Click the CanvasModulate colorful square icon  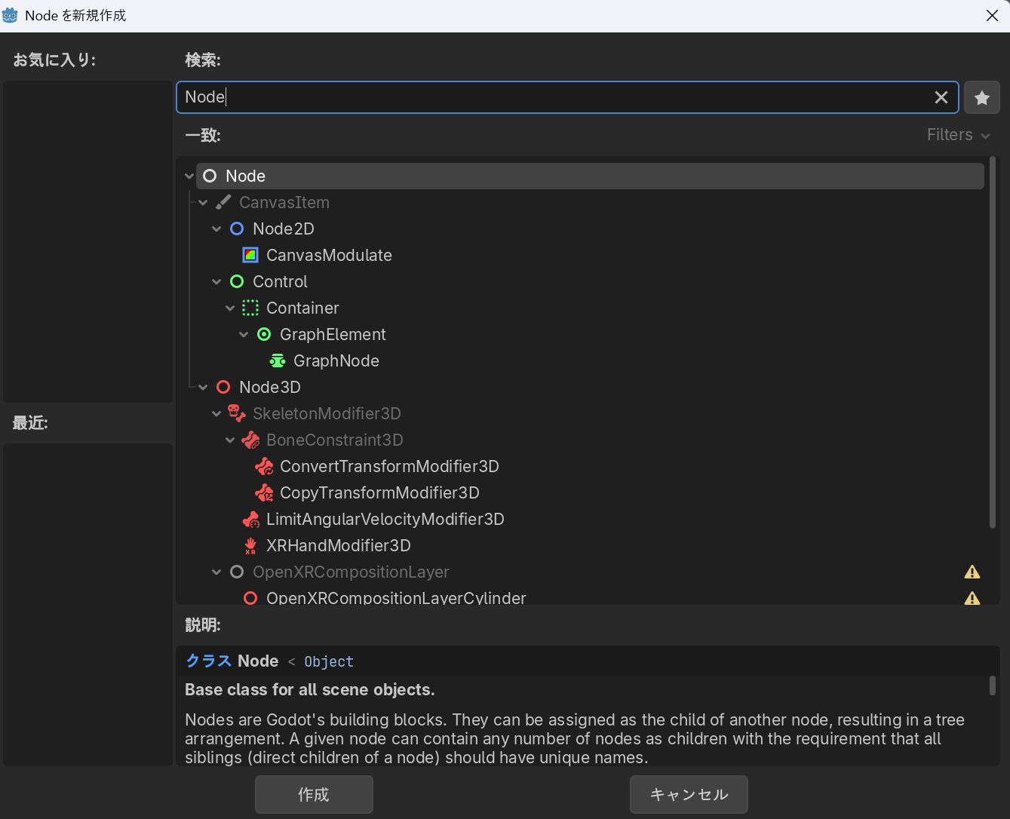(250, 255)
